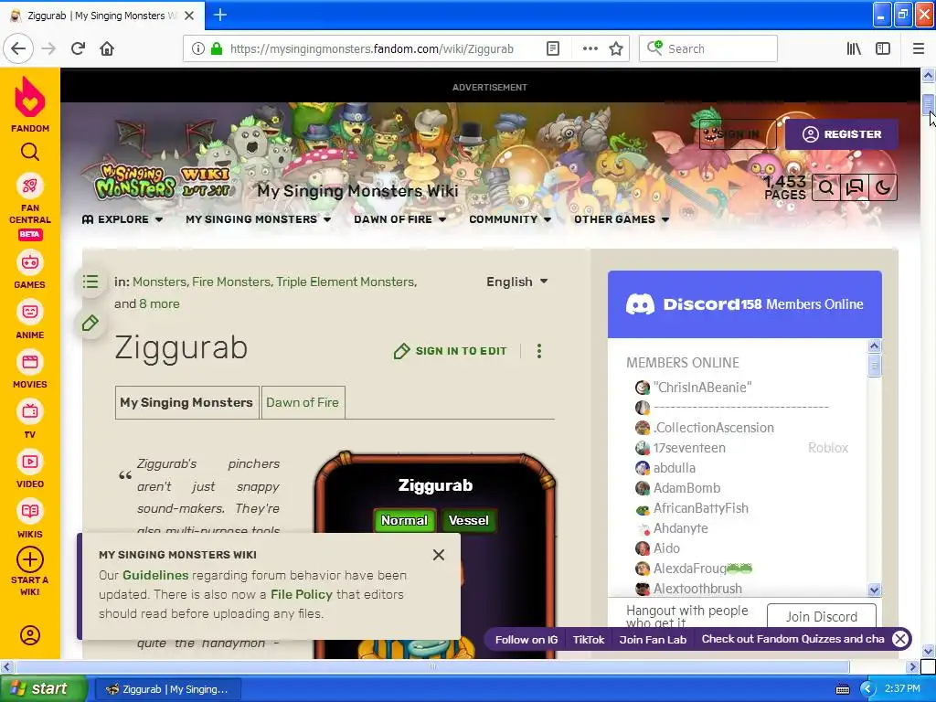Image resolution: width=936 pixels, height=702 pixels.
Task: Open wiki discussions chat icon
Action: pos(855,187)
